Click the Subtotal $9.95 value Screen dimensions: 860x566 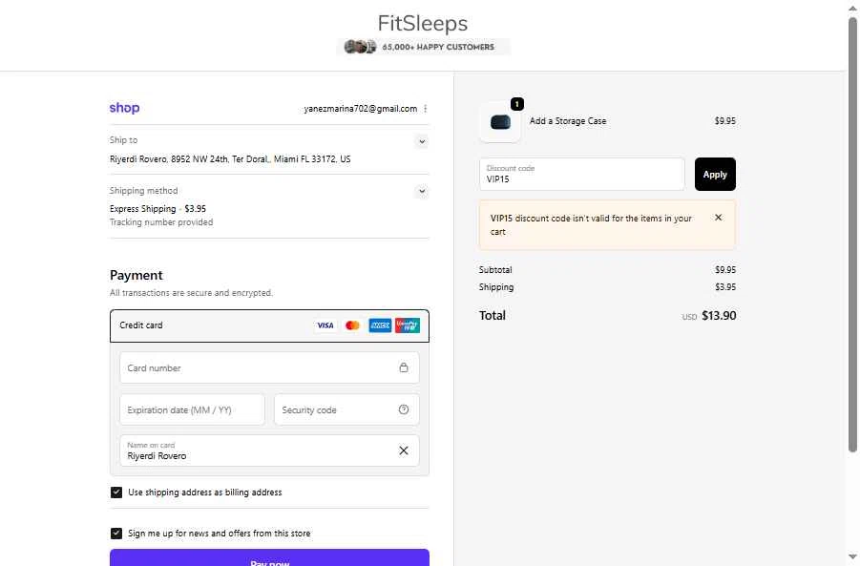click(725, 270)
